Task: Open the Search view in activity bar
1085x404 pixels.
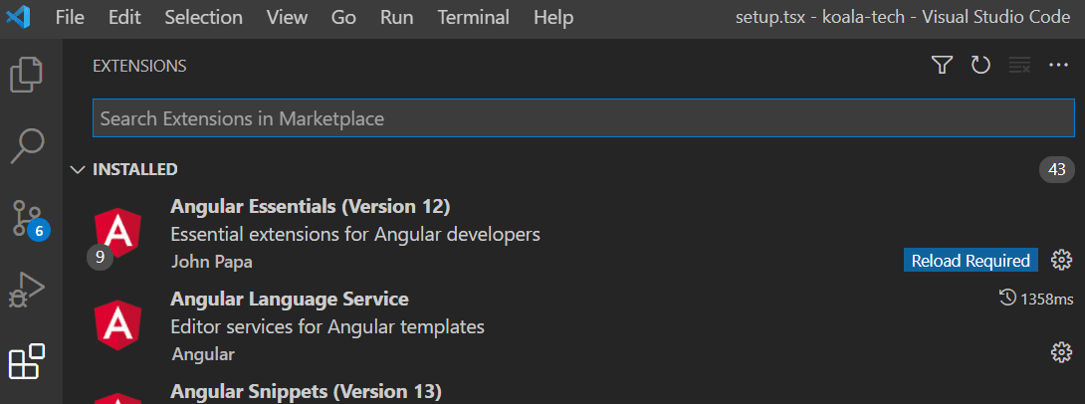Action: (27, 145)
